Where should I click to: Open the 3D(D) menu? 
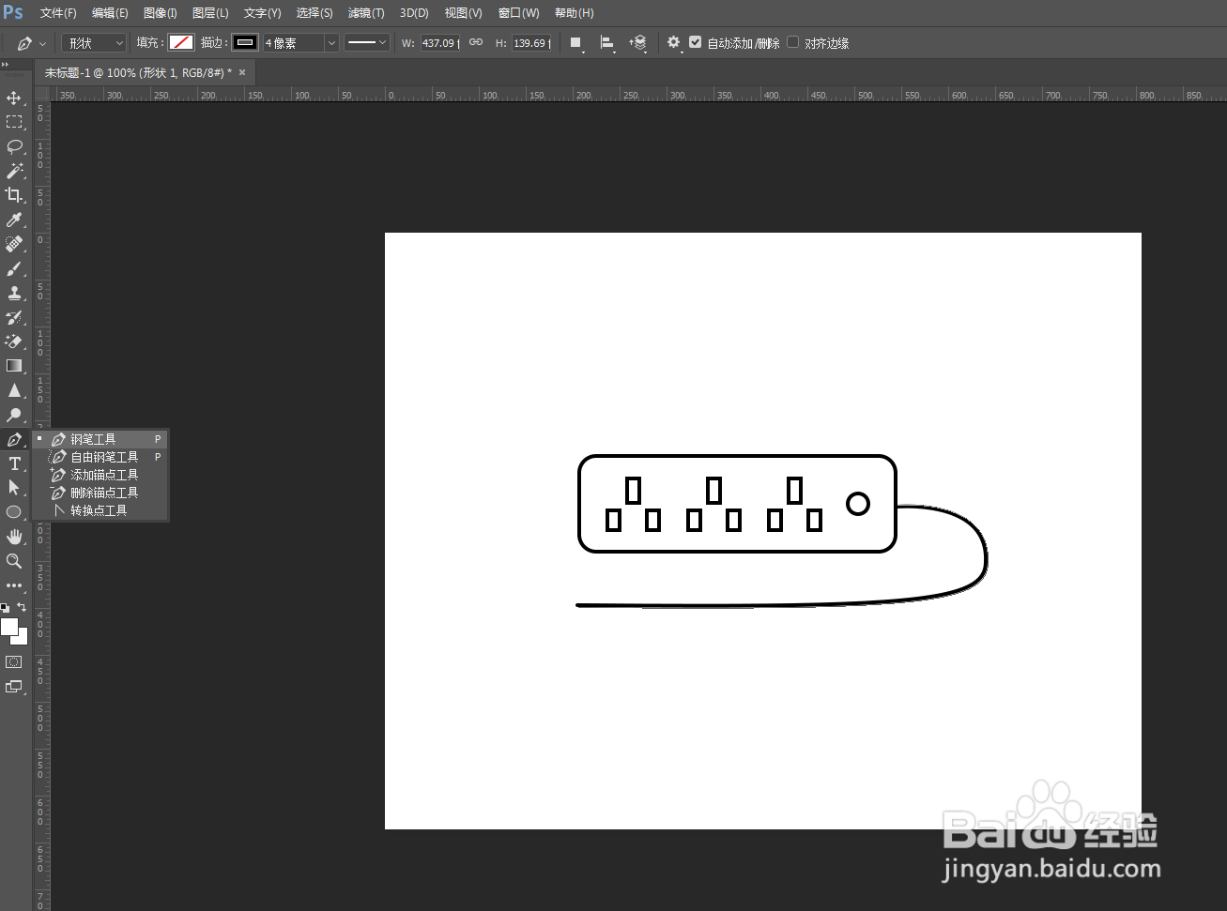tap(414, 13)
